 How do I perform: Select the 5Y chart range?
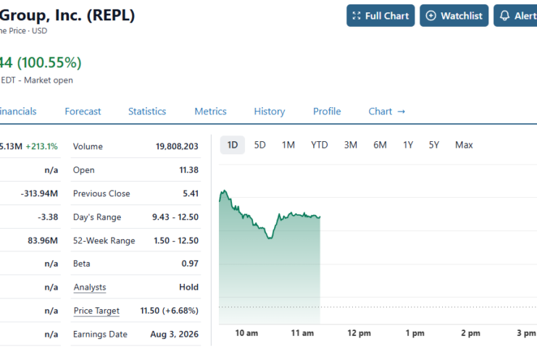click(434, 145)
